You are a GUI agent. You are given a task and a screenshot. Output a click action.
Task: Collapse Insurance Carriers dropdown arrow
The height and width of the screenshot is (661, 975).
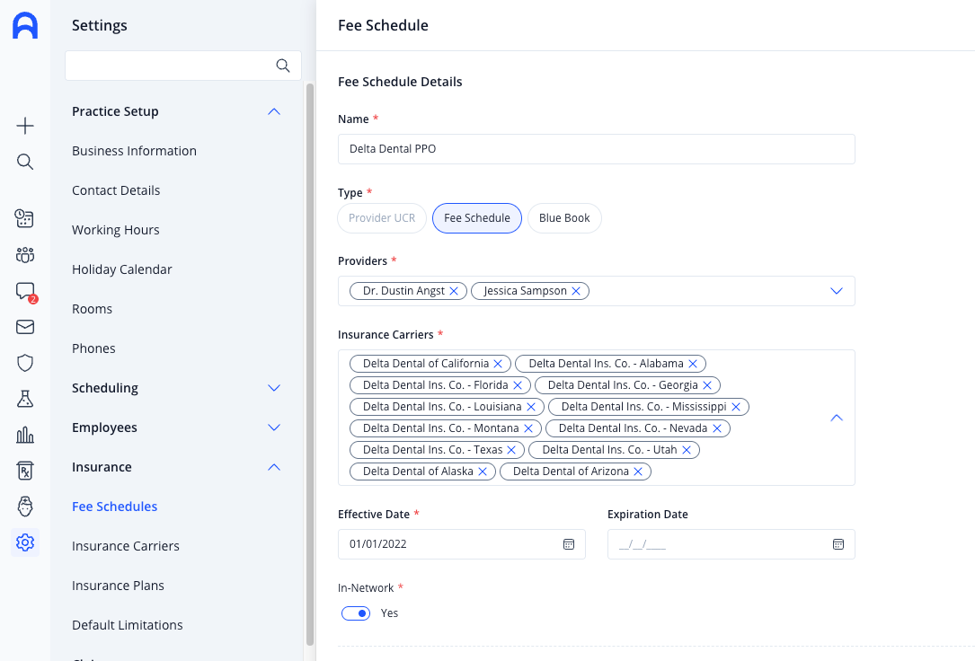click(837, 418)
